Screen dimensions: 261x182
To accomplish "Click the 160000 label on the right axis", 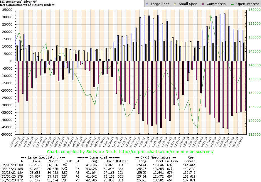I will pos(254,10).
